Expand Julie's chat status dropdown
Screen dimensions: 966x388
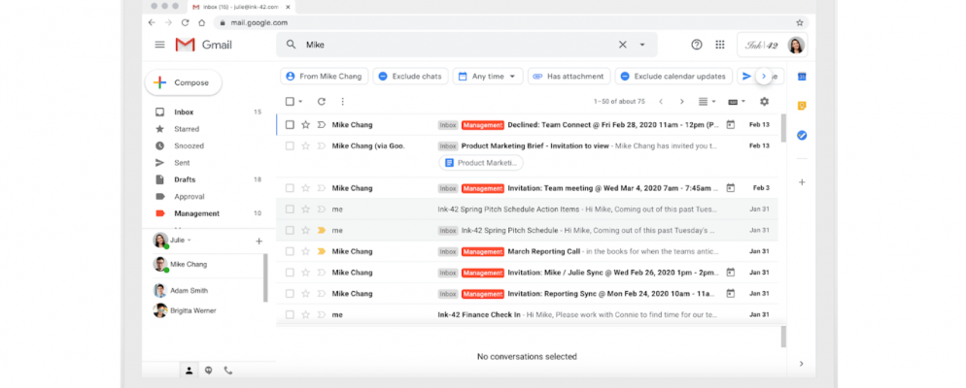(x=190, y=241)
